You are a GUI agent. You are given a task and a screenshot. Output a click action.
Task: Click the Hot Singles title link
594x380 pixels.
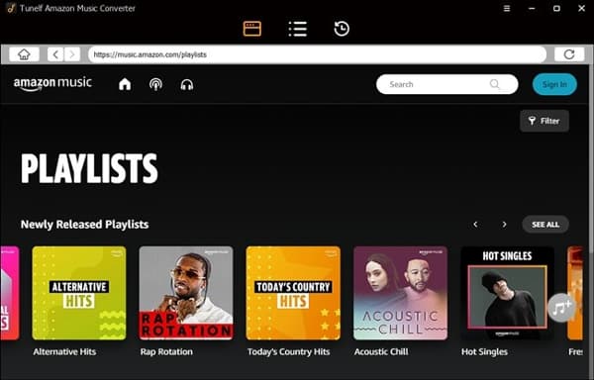484,352
